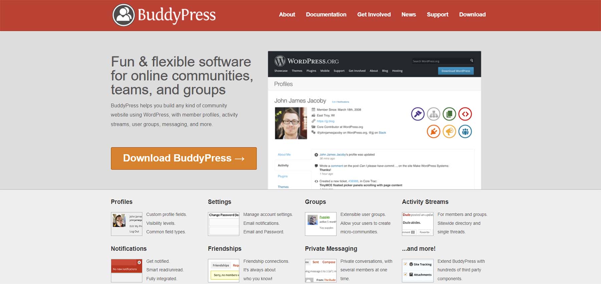Click the Search WordPress.org input field
601x284 pixels.
pyautogui.click(x=440, y=61)
